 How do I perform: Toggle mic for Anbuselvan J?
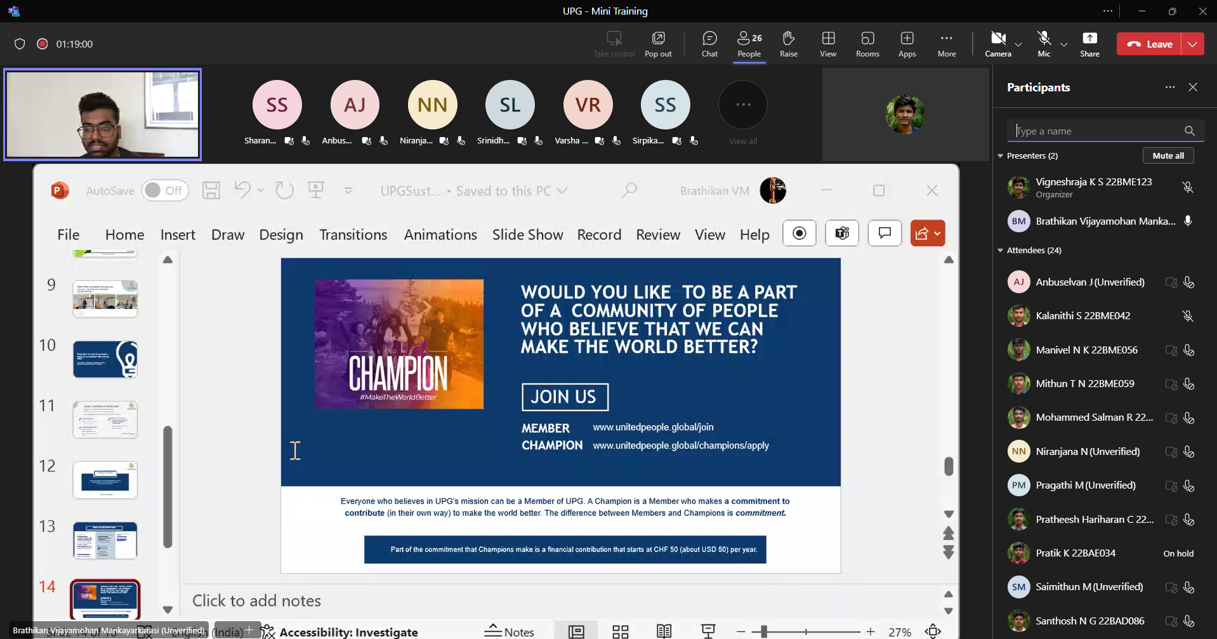pos(1188,282)
